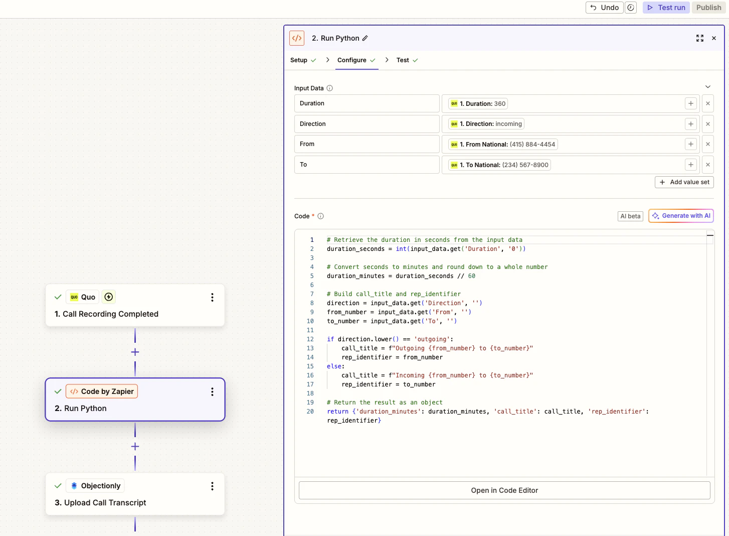Open the Setup tab

coord(299,60)
